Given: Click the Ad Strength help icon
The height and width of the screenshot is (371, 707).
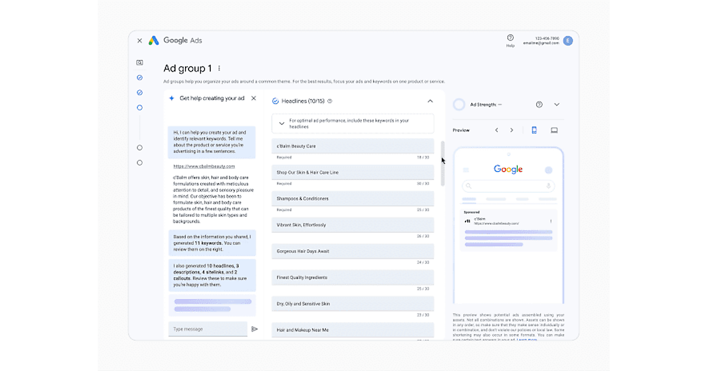Looking at the screenshot, I should click(x=539, y=104).
